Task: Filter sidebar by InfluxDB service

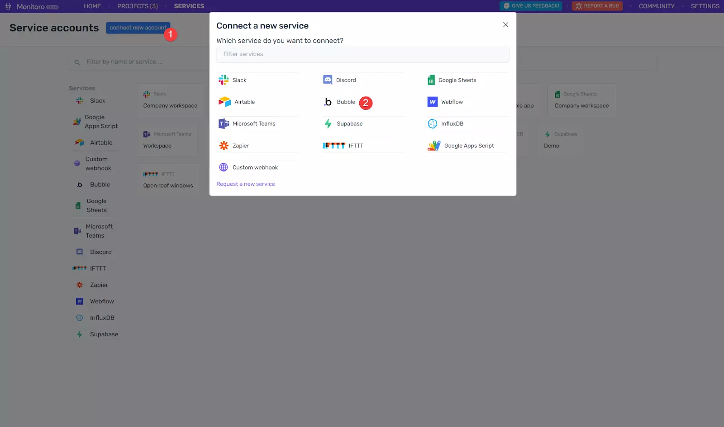Action: point(95,318)
